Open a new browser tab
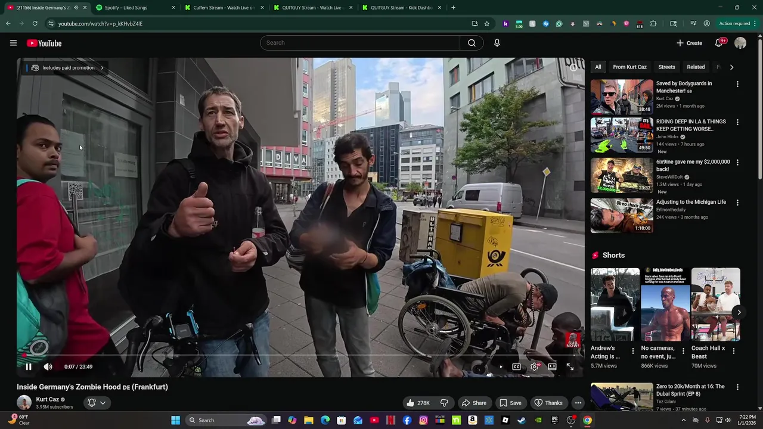This screenshot has height=429, width=763. pyautogui.click(x=453, y=8)
